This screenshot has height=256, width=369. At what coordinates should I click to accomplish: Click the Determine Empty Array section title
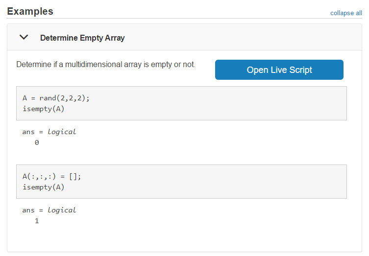(82, 38)
